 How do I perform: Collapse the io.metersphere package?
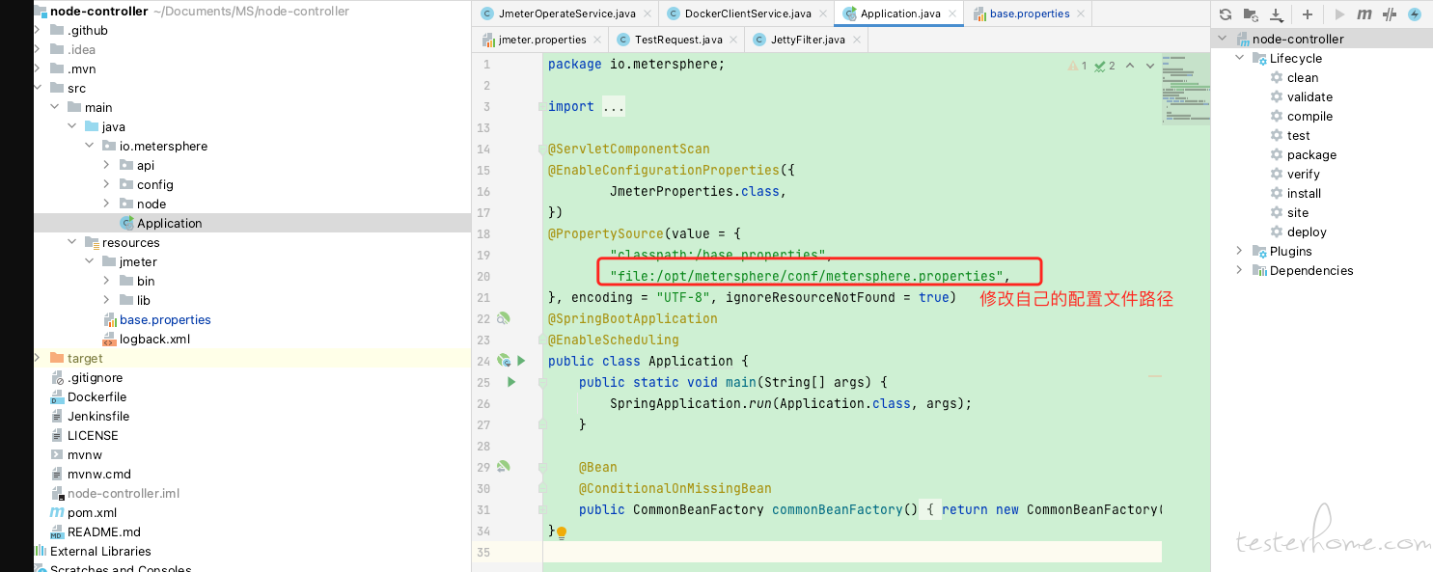(x=90, y=146)
